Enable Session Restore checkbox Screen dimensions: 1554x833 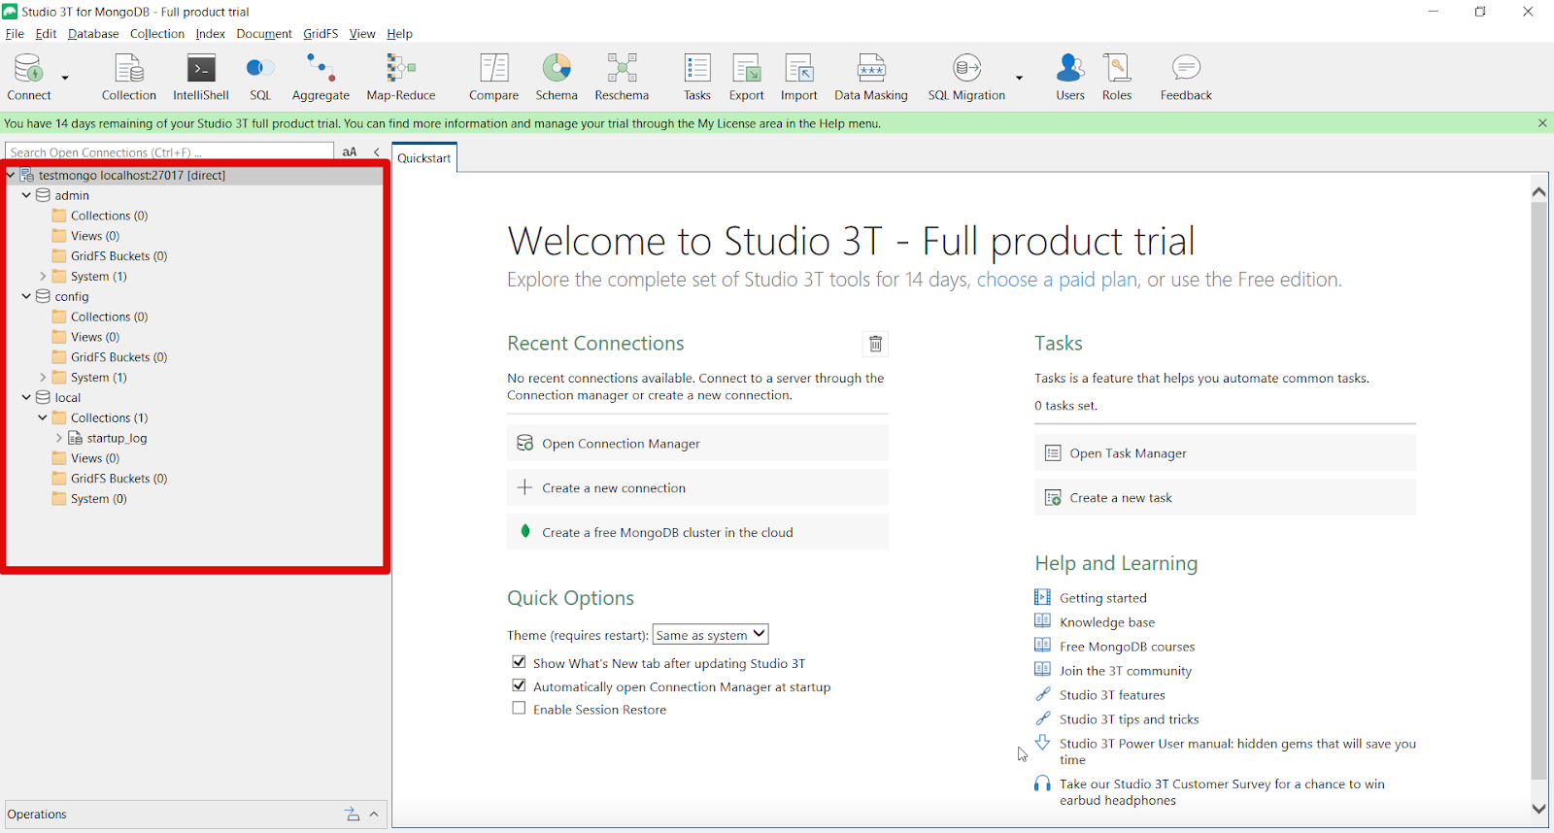pyautogui.click(x=519, y=709)
